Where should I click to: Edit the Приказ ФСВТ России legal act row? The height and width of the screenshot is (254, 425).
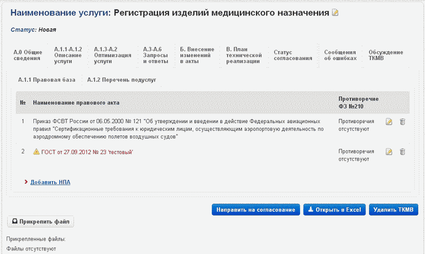[x=389, y=122]
